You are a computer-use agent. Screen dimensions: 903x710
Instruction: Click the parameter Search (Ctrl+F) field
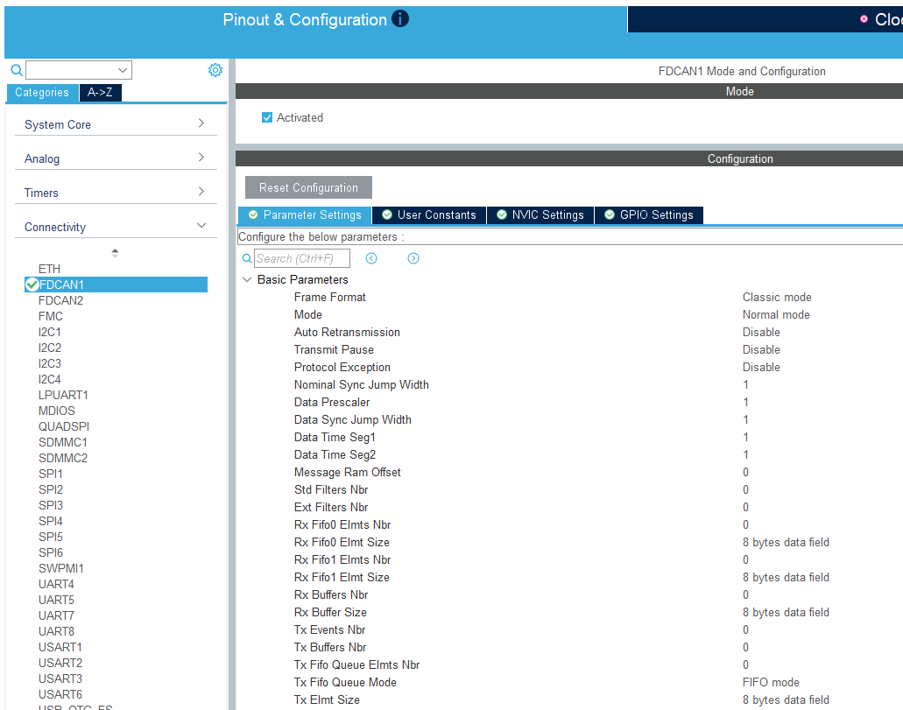302,258
